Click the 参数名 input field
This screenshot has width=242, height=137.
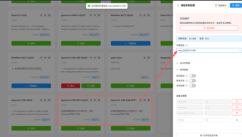pos(189,120)
